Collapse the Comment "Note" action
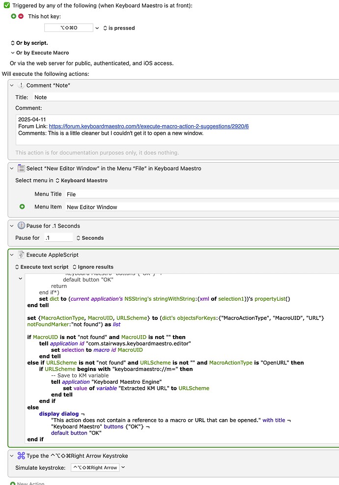This screenshot has height=485, width=339. click(12, 86)
